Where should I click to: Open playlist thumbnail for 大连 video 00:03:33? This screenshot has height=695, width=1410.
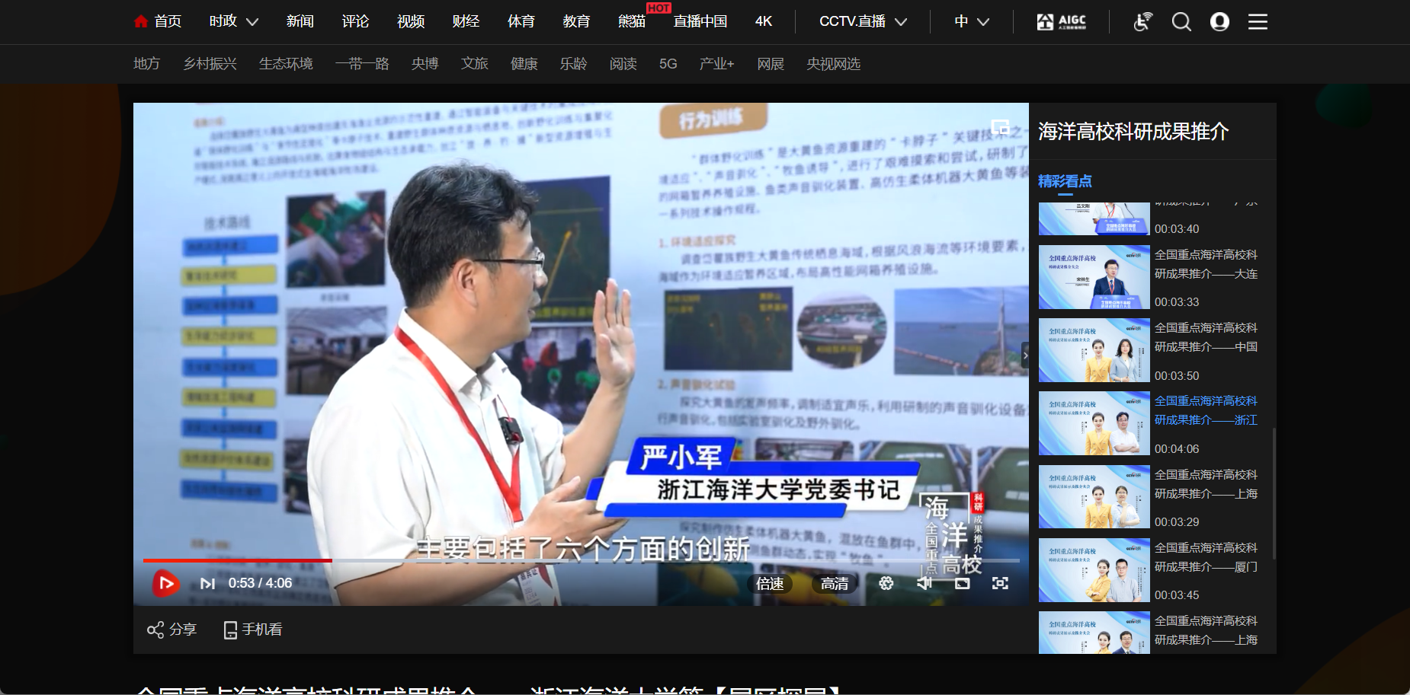tap(1094, 277)
